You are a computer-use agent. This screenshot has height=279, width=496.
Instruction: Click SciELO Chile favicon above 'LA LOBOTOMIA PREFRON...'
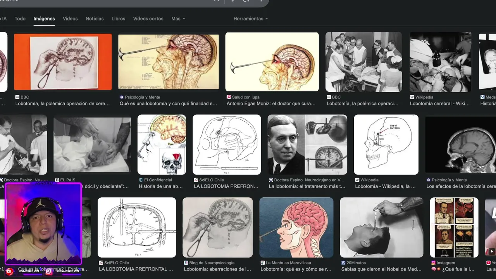click(196, 180)
